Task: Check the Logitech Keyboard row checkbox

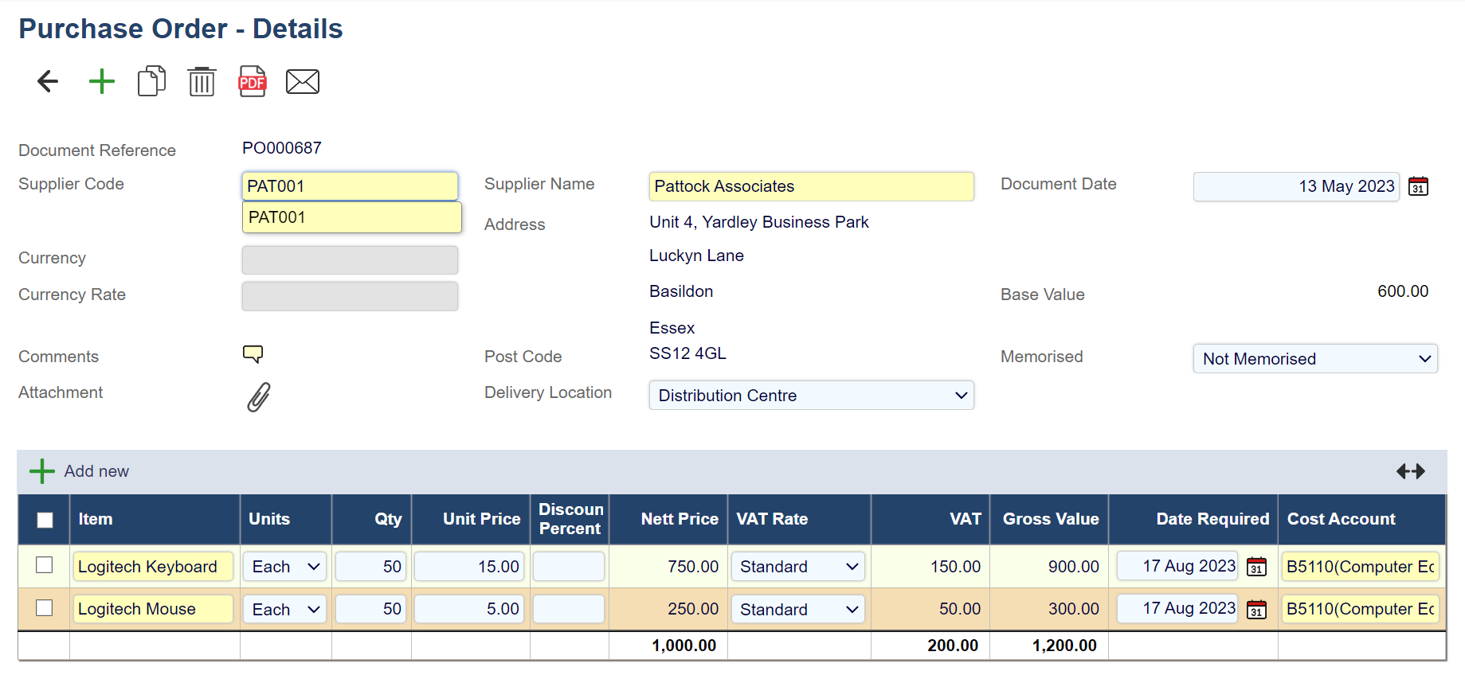Action: click(x=45, y=565)
